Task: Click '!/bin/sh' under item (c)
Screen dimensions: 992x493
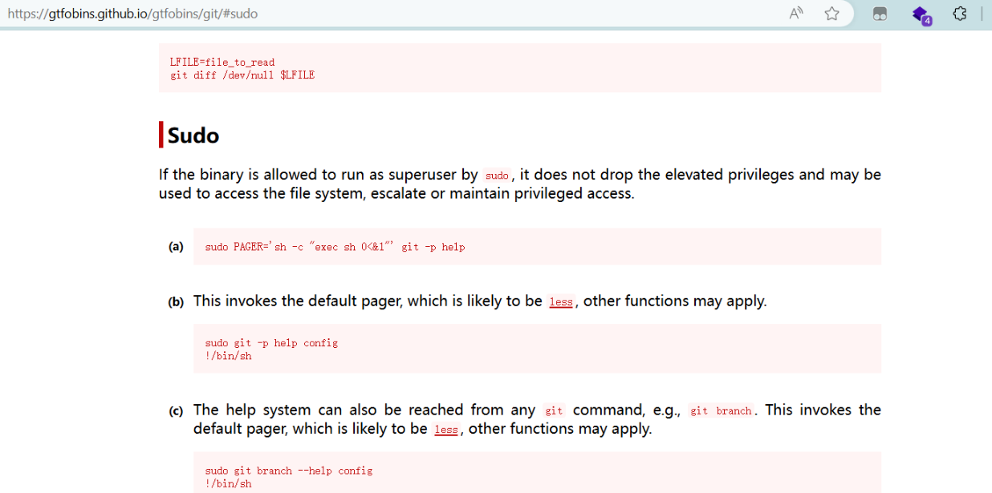Action: coord(228,483)
